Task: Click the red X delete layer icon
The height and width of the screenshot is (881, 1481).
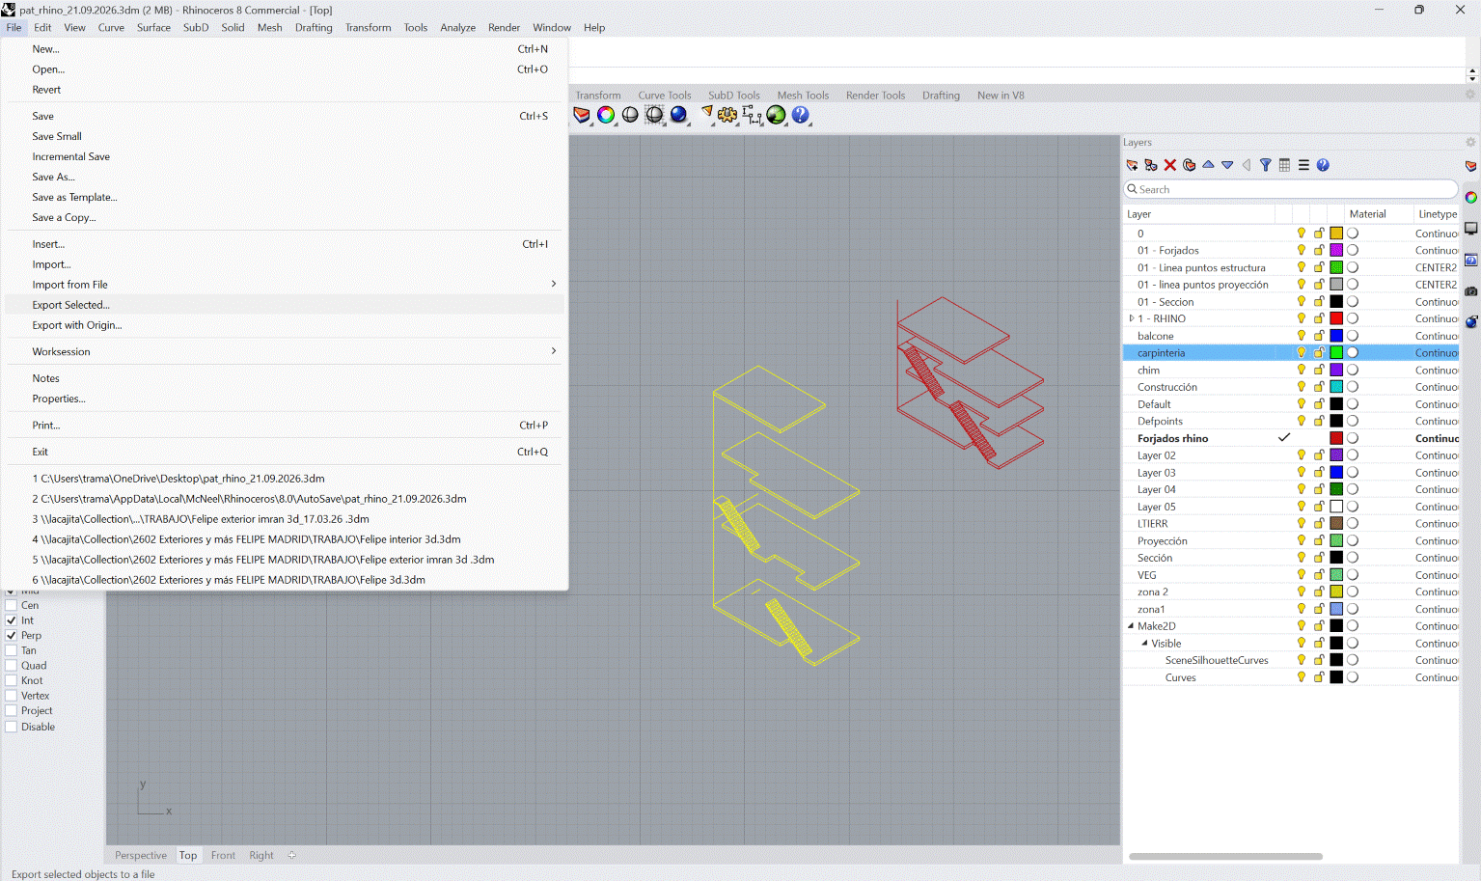Action: pyautogui.click(x=1170, y=165)
